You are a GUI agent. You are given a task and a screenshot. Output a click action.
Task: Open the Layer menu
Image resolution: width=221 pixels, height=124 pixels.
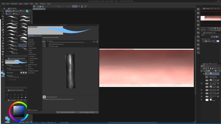(21, 4)
